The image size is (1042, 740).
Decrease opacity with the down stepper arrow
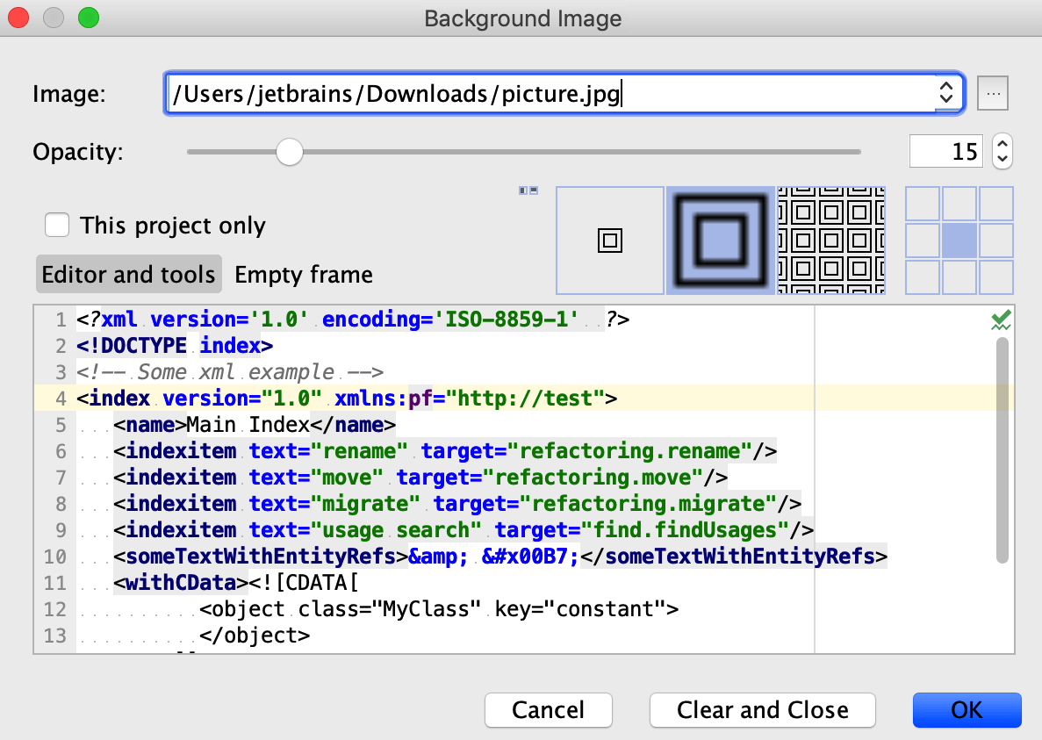point(1002,158)
